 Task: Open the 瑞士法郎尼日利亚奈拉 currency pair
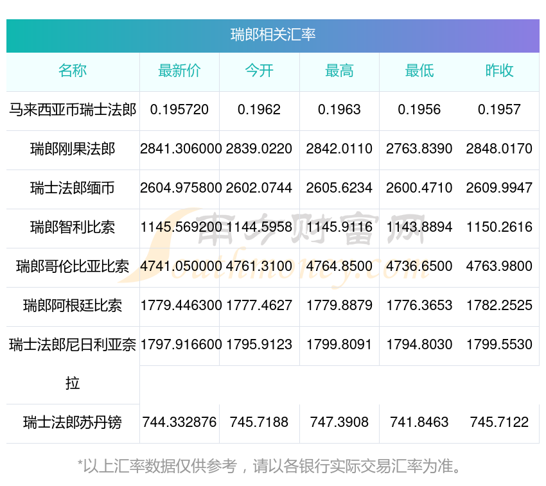pyautogui.click(x=73, y=345)
